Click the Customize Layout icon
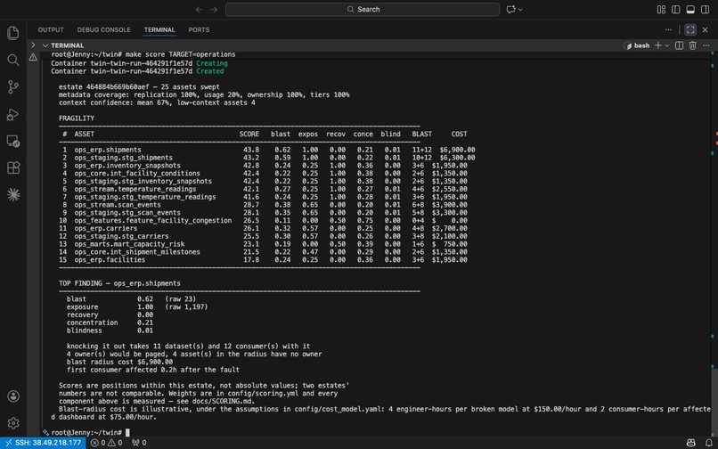This screenshot has width=718, height=449. click(661, 9)
